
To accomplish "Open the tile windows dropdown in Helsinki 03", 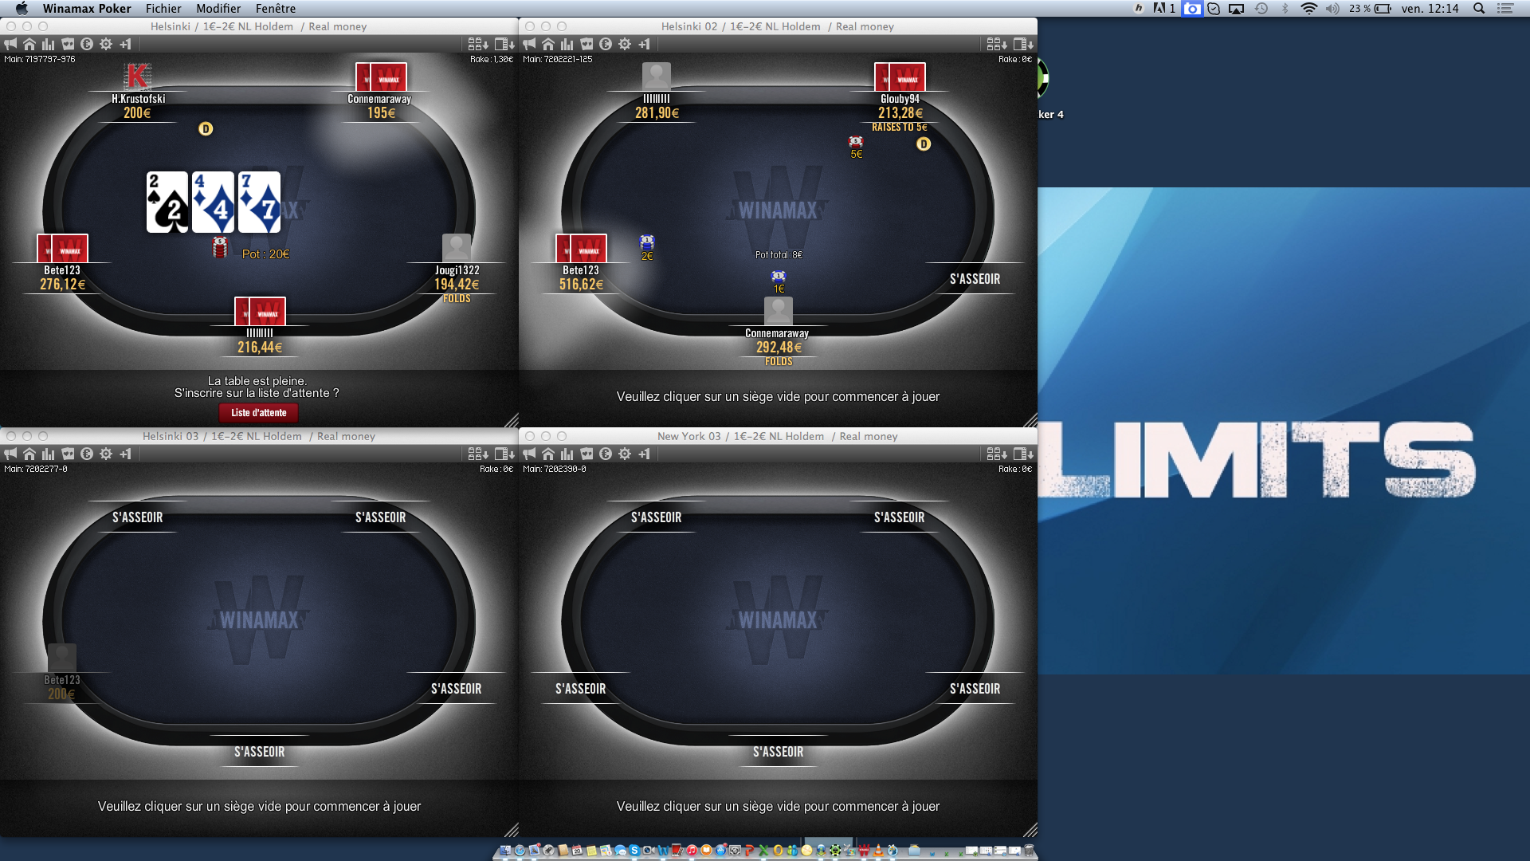I will (x=478, y=454).
